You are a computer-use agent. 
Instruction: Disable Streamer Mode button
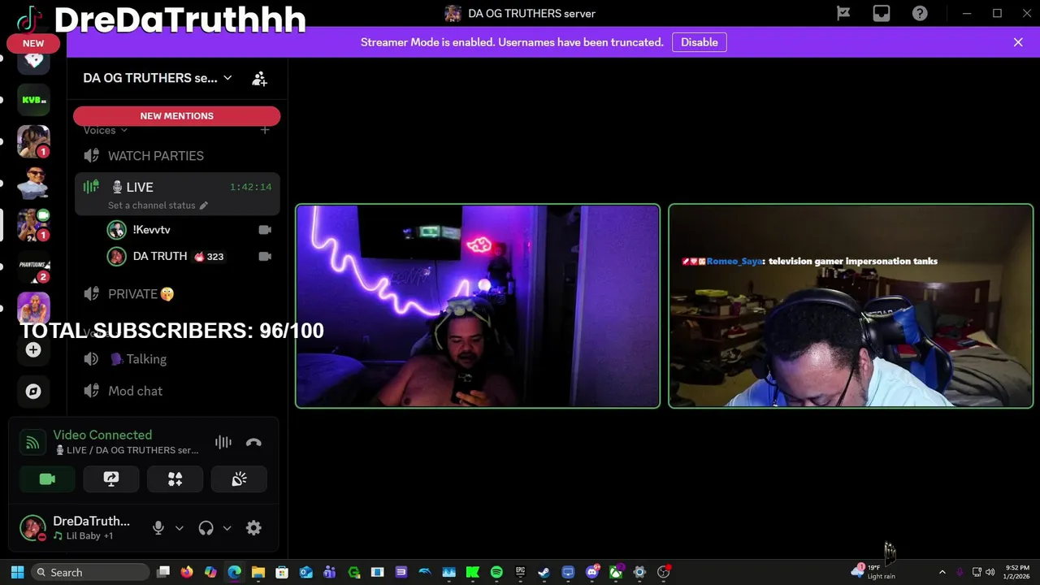[699, 42]
